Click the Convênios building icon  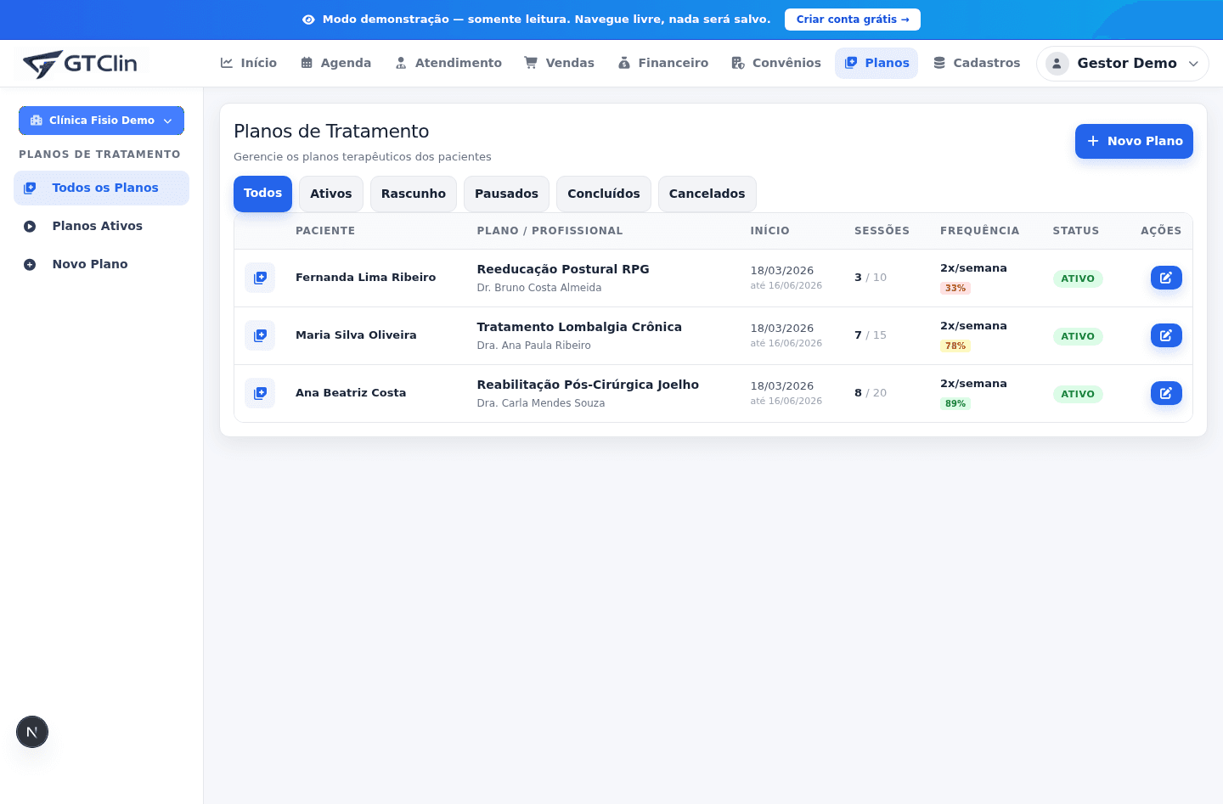(738, 63)
